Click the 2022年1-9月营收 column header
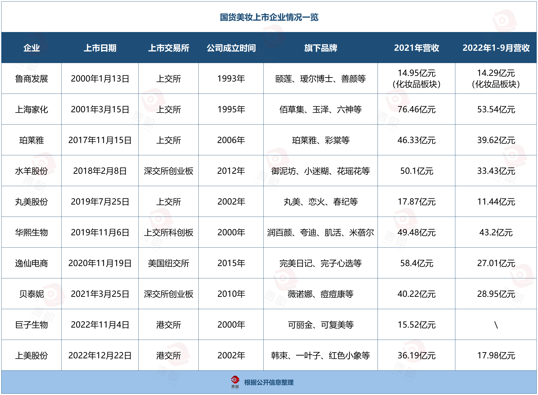 pyautogui.click(x=496, y=48)
